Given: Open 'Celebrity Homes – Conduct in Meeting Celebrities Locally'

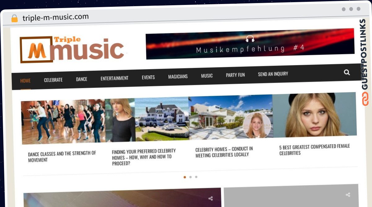Looking at the screenshot, I should coord(224,152).
